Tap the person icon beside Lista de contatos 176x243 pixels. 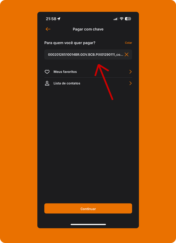pyautogui.click(x=47, y=83)
